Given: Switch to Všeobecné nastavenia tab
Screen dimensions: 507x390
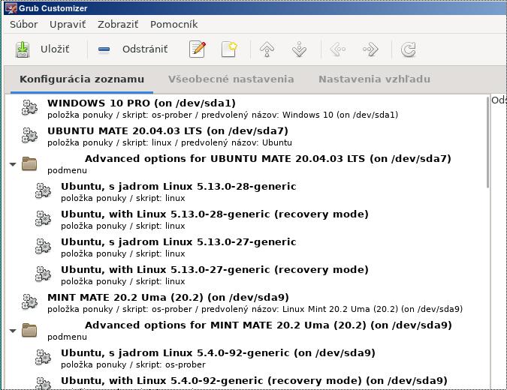Looking at the screenshot, I should [x=231, y=79].
